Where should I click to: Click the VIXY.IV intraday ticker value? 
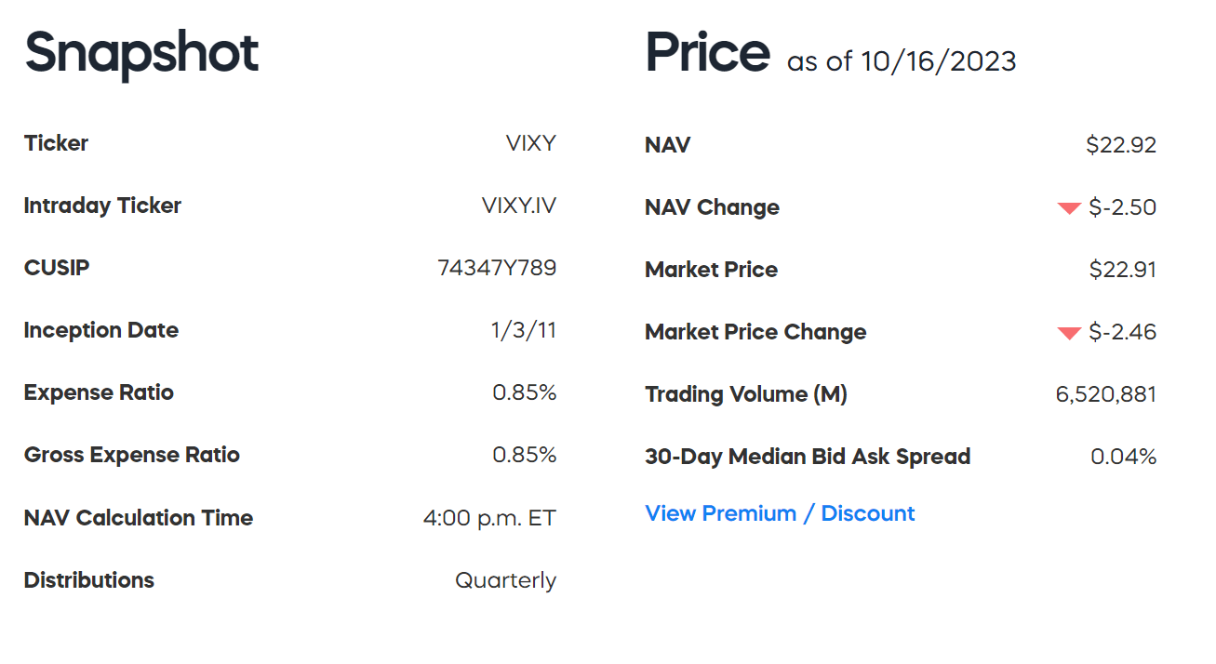(520, 206)
